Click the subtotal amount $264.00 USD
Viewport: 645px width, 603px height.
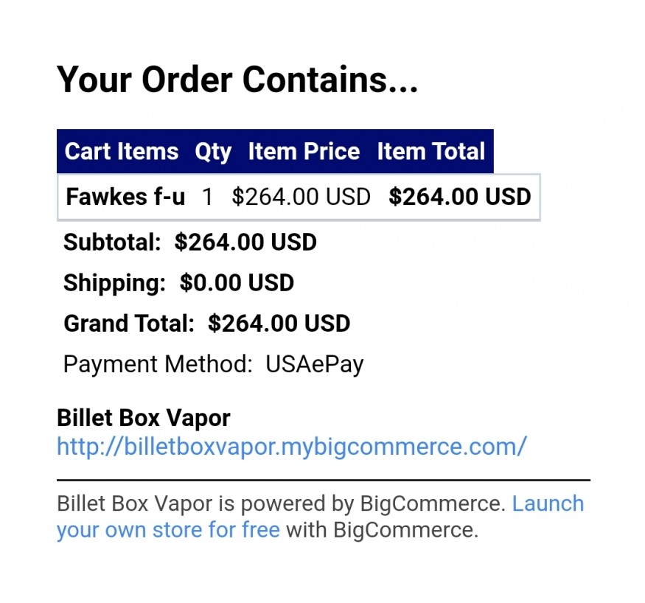click(x=245, y=242)
